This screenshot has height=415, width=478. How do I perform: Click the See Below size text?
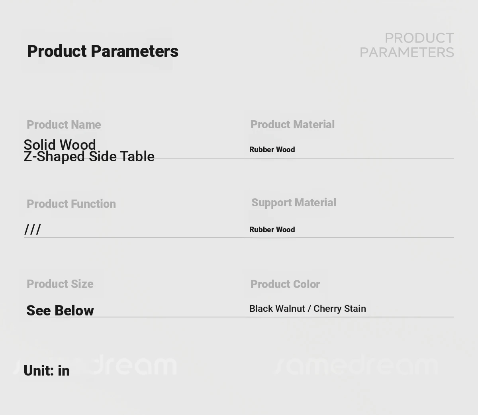(60, 311)
